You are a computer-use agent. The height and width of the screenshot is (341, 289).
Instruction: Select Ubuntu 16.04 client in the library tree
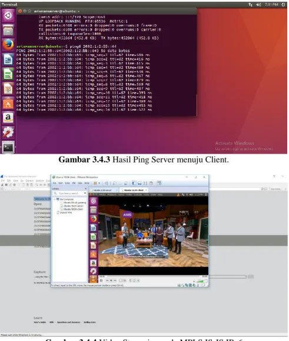click(73, 209)
